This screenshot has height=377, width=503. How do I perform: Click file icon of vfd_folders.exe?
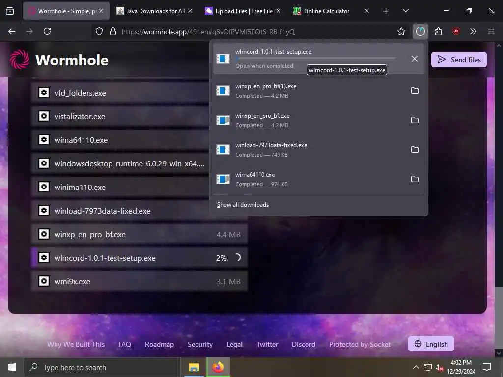click(x=44, y=93)
